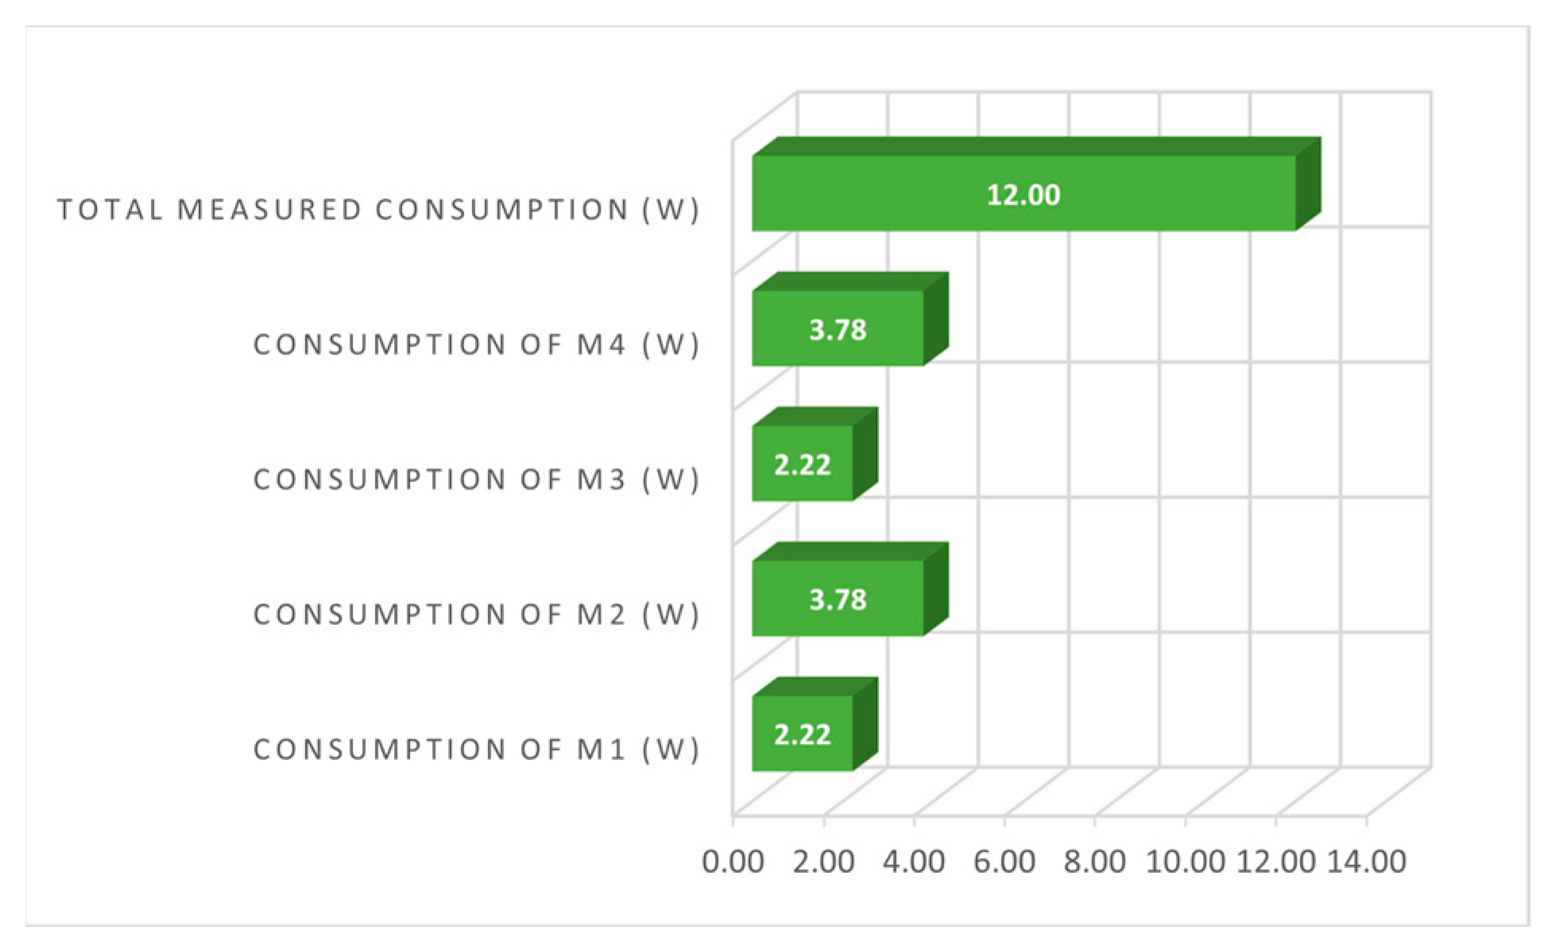The height and width of the screenshot is (949, 1547).
Task: Click the 4.00 axis tick label
Action: coord(914,862)
